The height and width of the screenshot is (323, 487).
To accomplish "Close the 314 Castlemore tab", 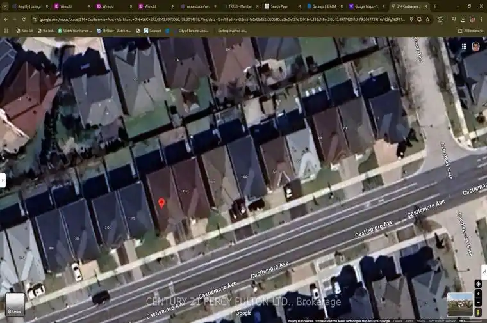I will 426,6.
